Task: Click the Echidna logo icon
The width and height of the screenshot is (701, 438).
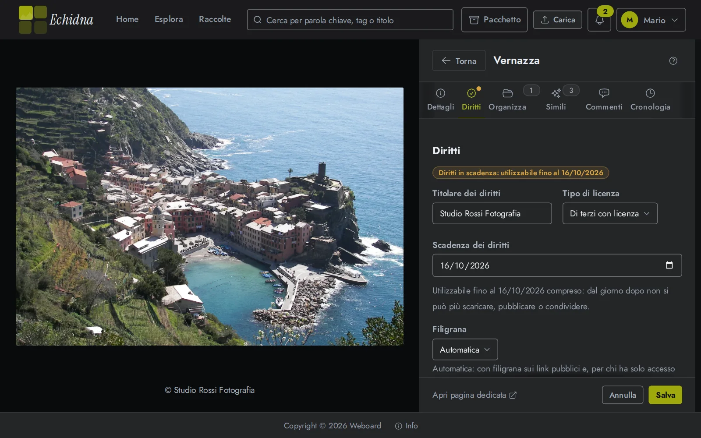Action: click(x=33, y=20)
